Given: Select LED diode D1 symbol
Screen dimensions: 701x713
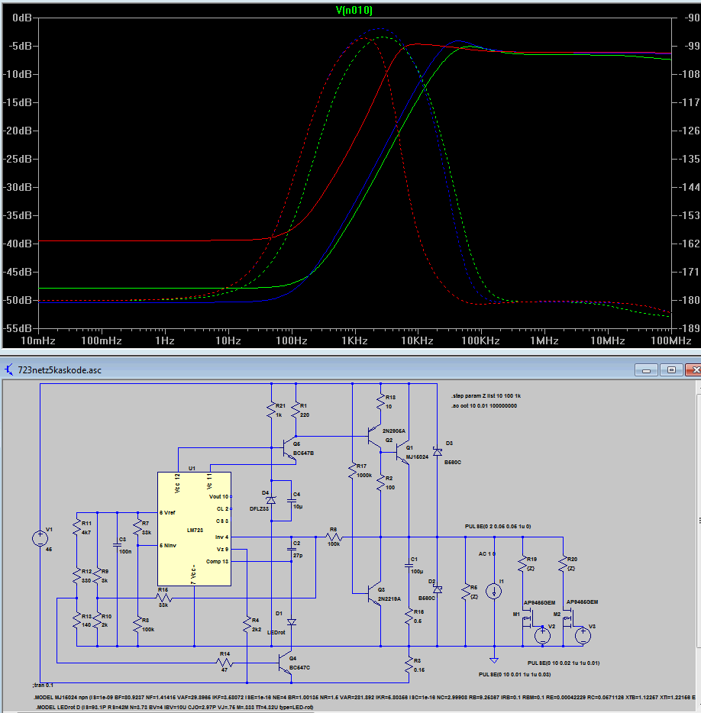Looking at the screenshot, I should [292, 621].
